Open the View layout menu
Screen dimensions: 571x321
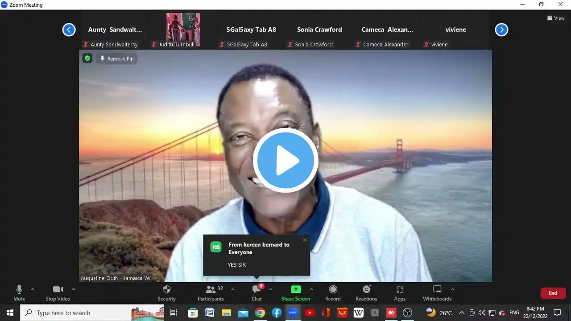(x=556, y=18)
